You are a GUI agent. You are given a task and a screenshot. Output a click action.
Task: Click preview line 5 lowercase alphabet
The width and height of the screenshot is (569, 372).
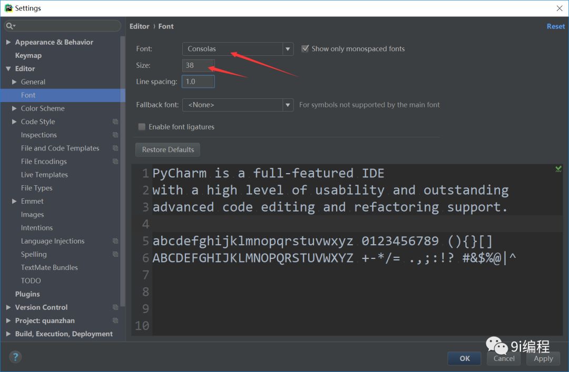[x=252, y=241]
